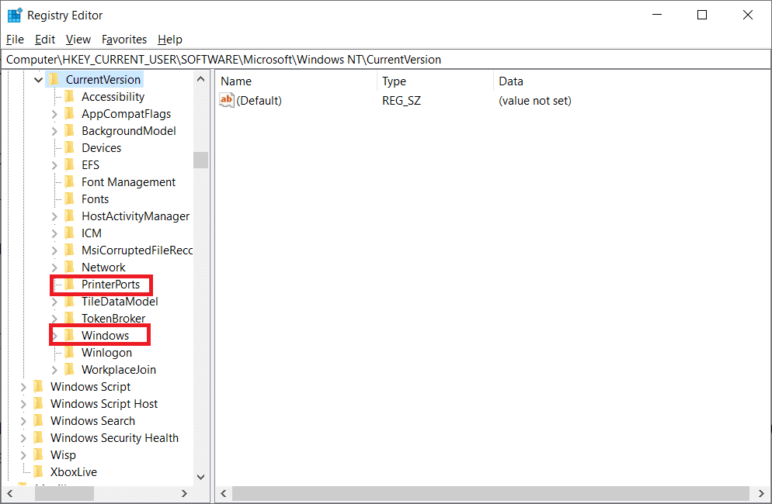
Task: Open the View menu
Action: [x=78, y=40]
